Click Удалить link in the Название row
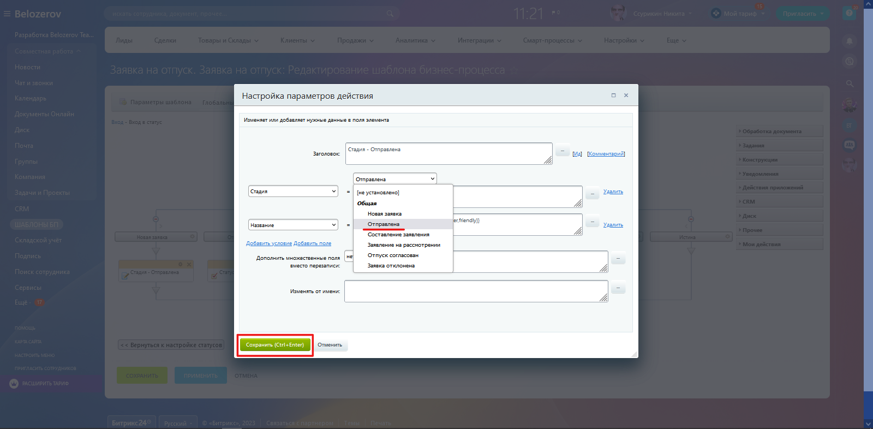The width and height of the screenshot is (873, 429). click(613, 225)
